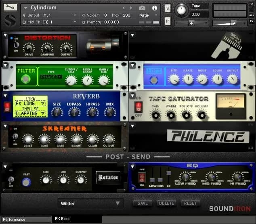Viewport: 256px width, 224px height.
Task: Click the wrench edit icon
Action: point(10,7)
